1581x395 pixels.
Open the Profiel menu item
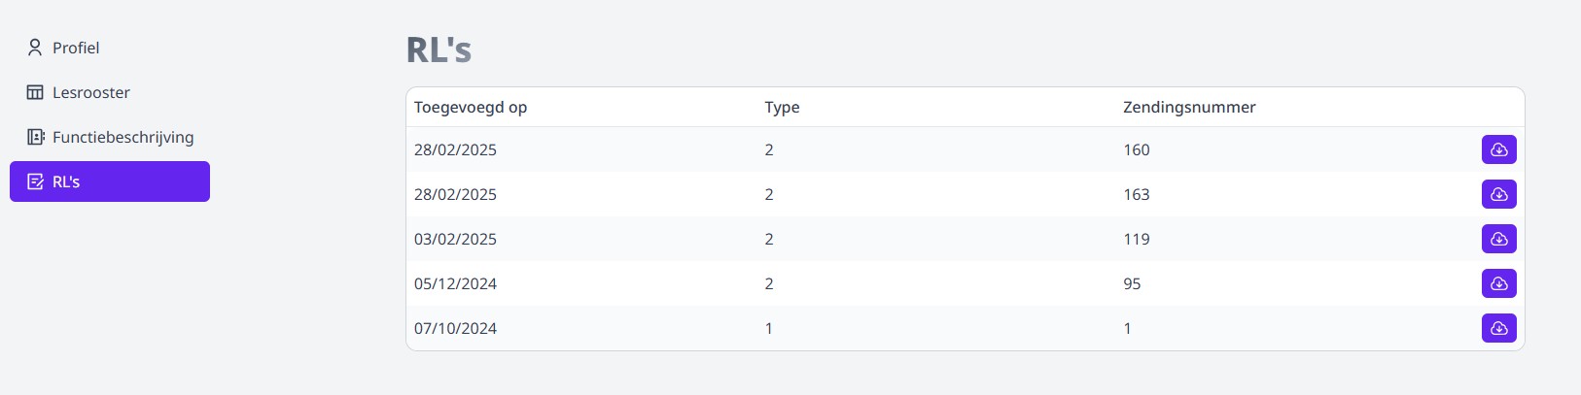(x=76, y=48)
